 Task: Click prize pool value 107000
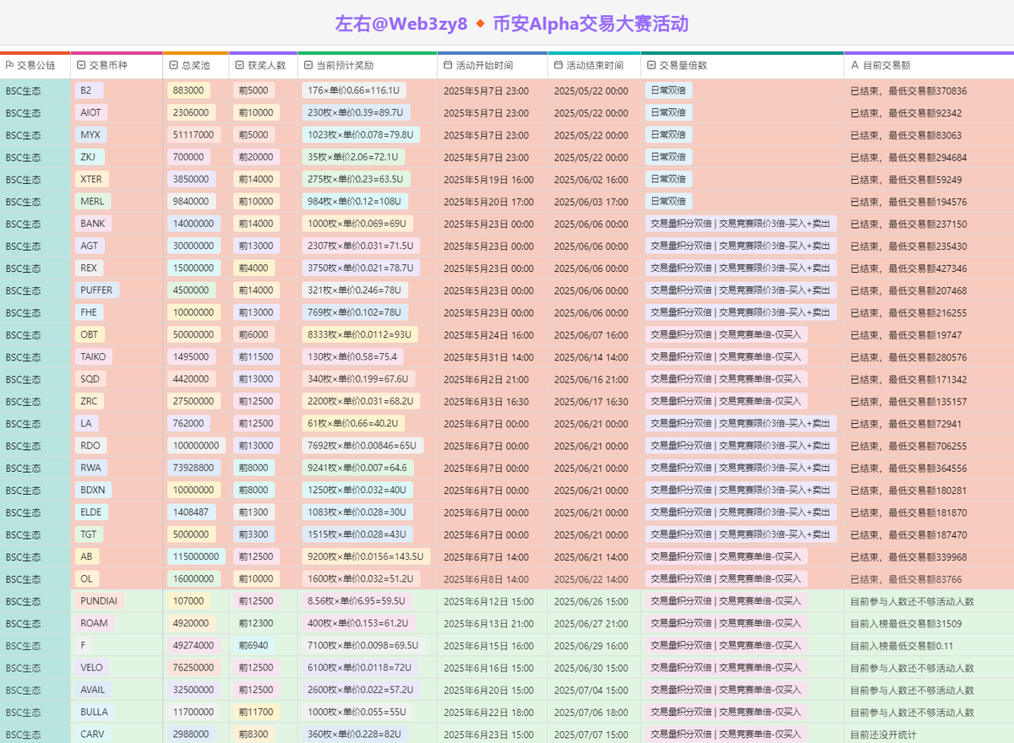[188, 601]
